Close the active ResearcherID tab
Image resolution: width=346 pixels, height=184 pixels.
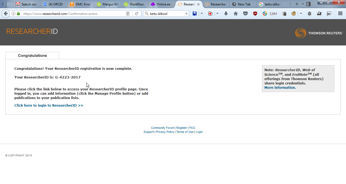(198, 4)
